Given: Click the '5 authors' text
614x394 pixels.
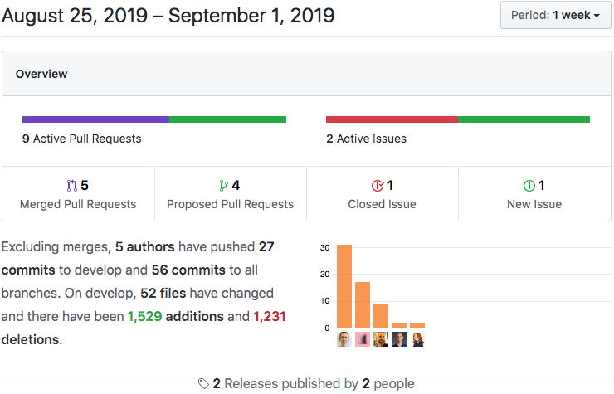Looking at the screenshot, I should (x=145, y=246).
